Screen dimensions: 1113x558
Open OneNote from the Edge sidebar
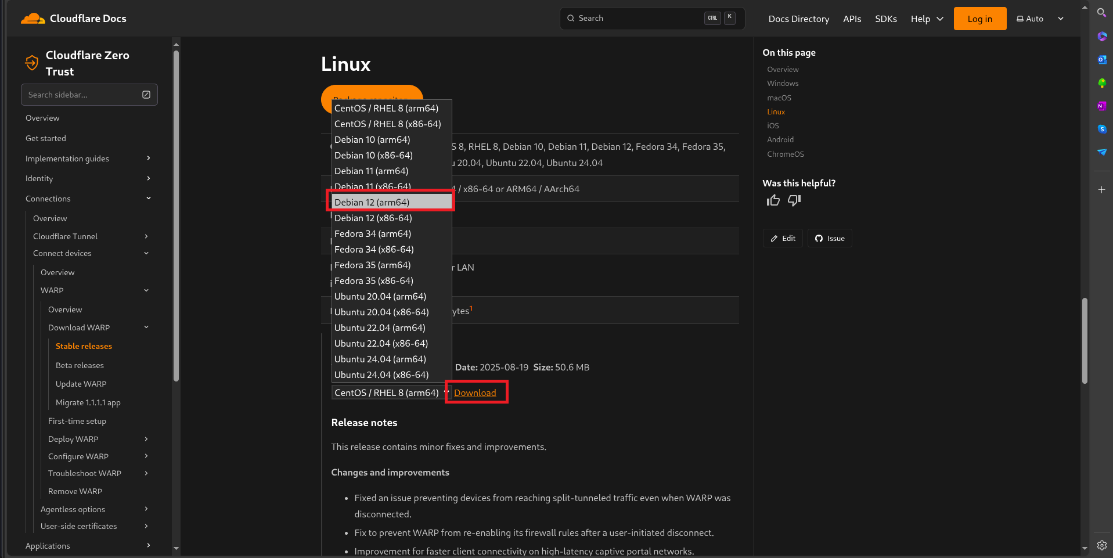[x=1101, y=106]
